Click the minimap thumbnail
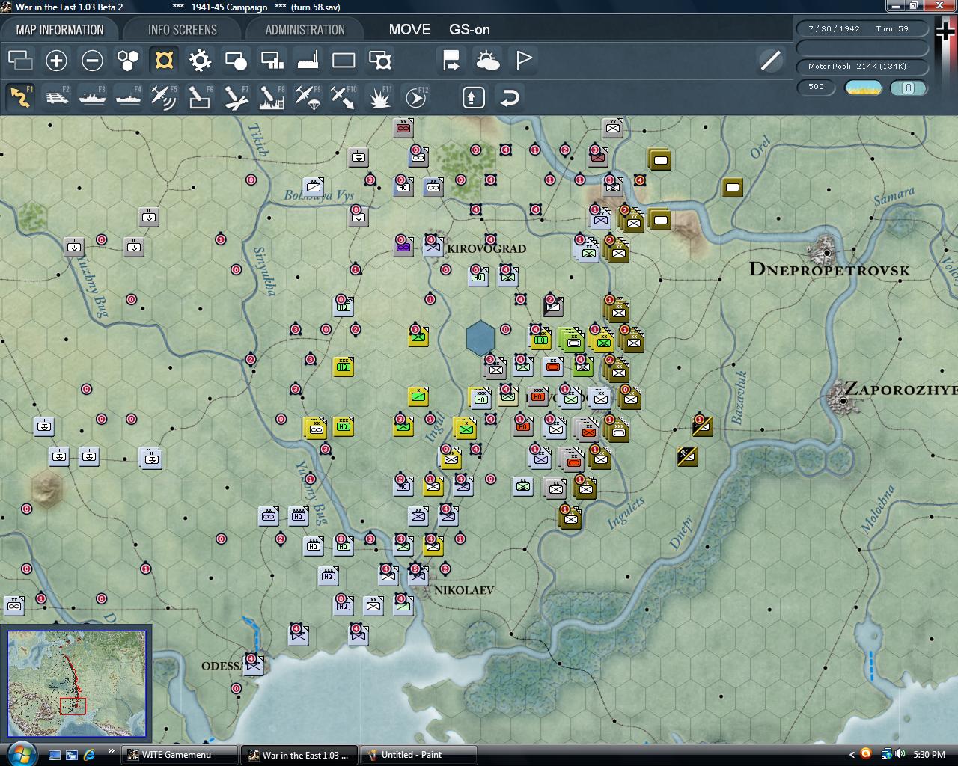 (x=77, y=684)
